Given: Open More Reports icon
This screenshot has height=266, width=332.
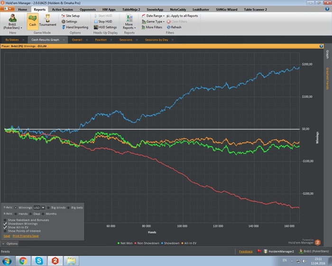Looking at the screenshot, I should point(129,18).
